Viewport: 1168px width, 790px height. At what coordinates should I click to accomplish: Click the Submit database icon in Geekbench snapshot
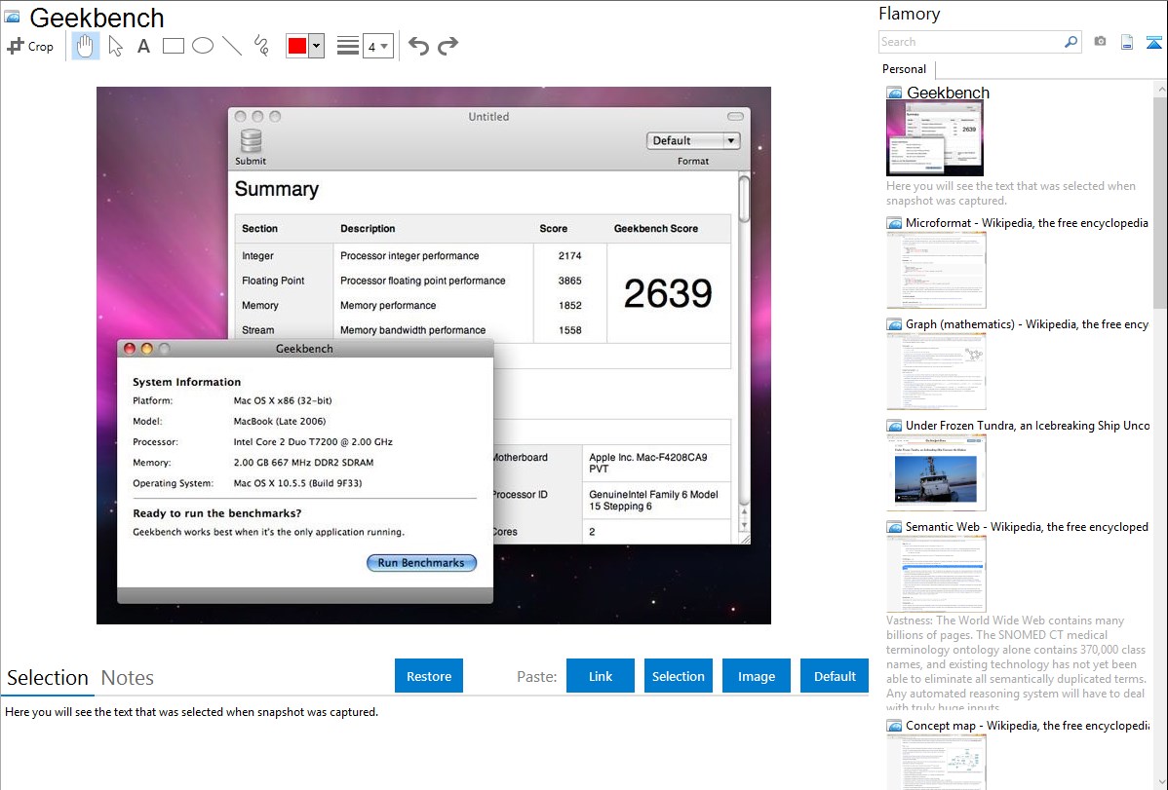(x=251, y=140)
